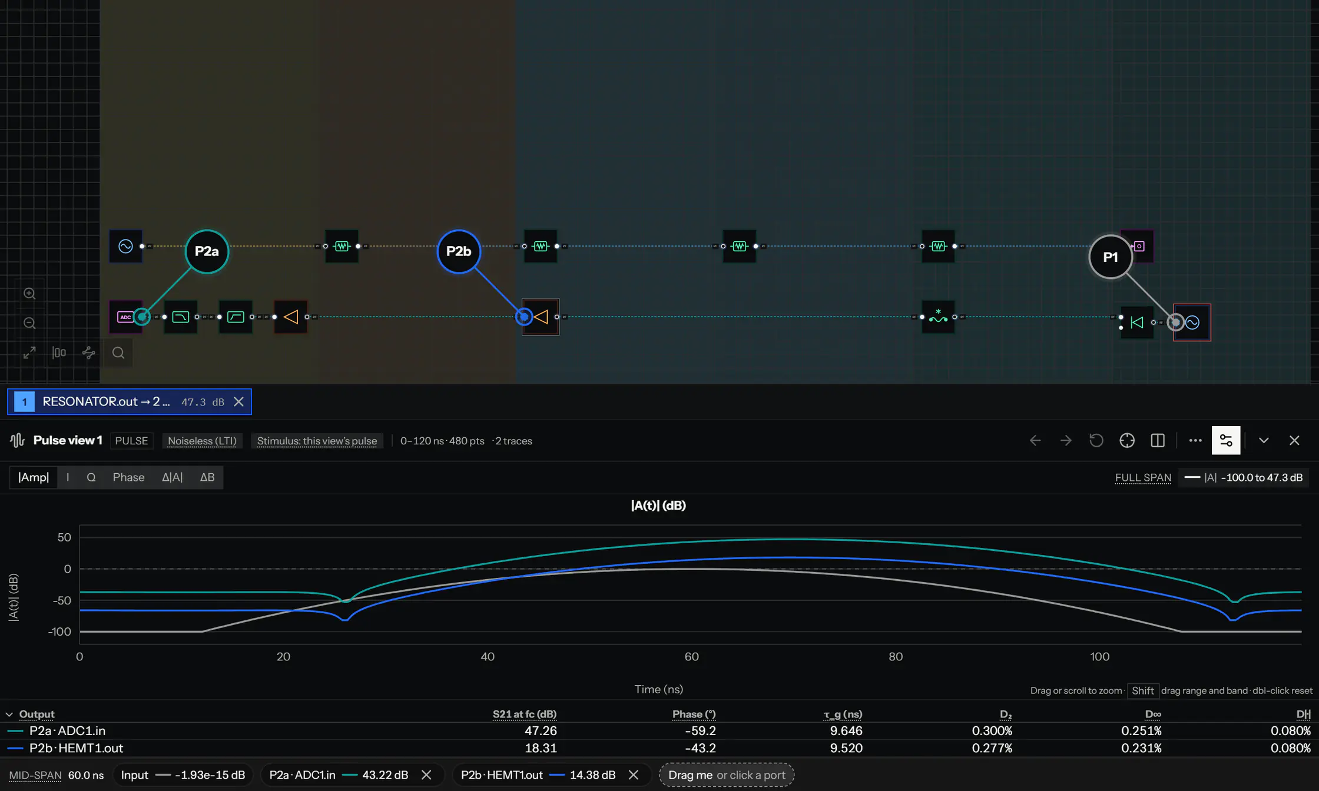
Task: Click the split view columns icon
Action: [1158, 440]
